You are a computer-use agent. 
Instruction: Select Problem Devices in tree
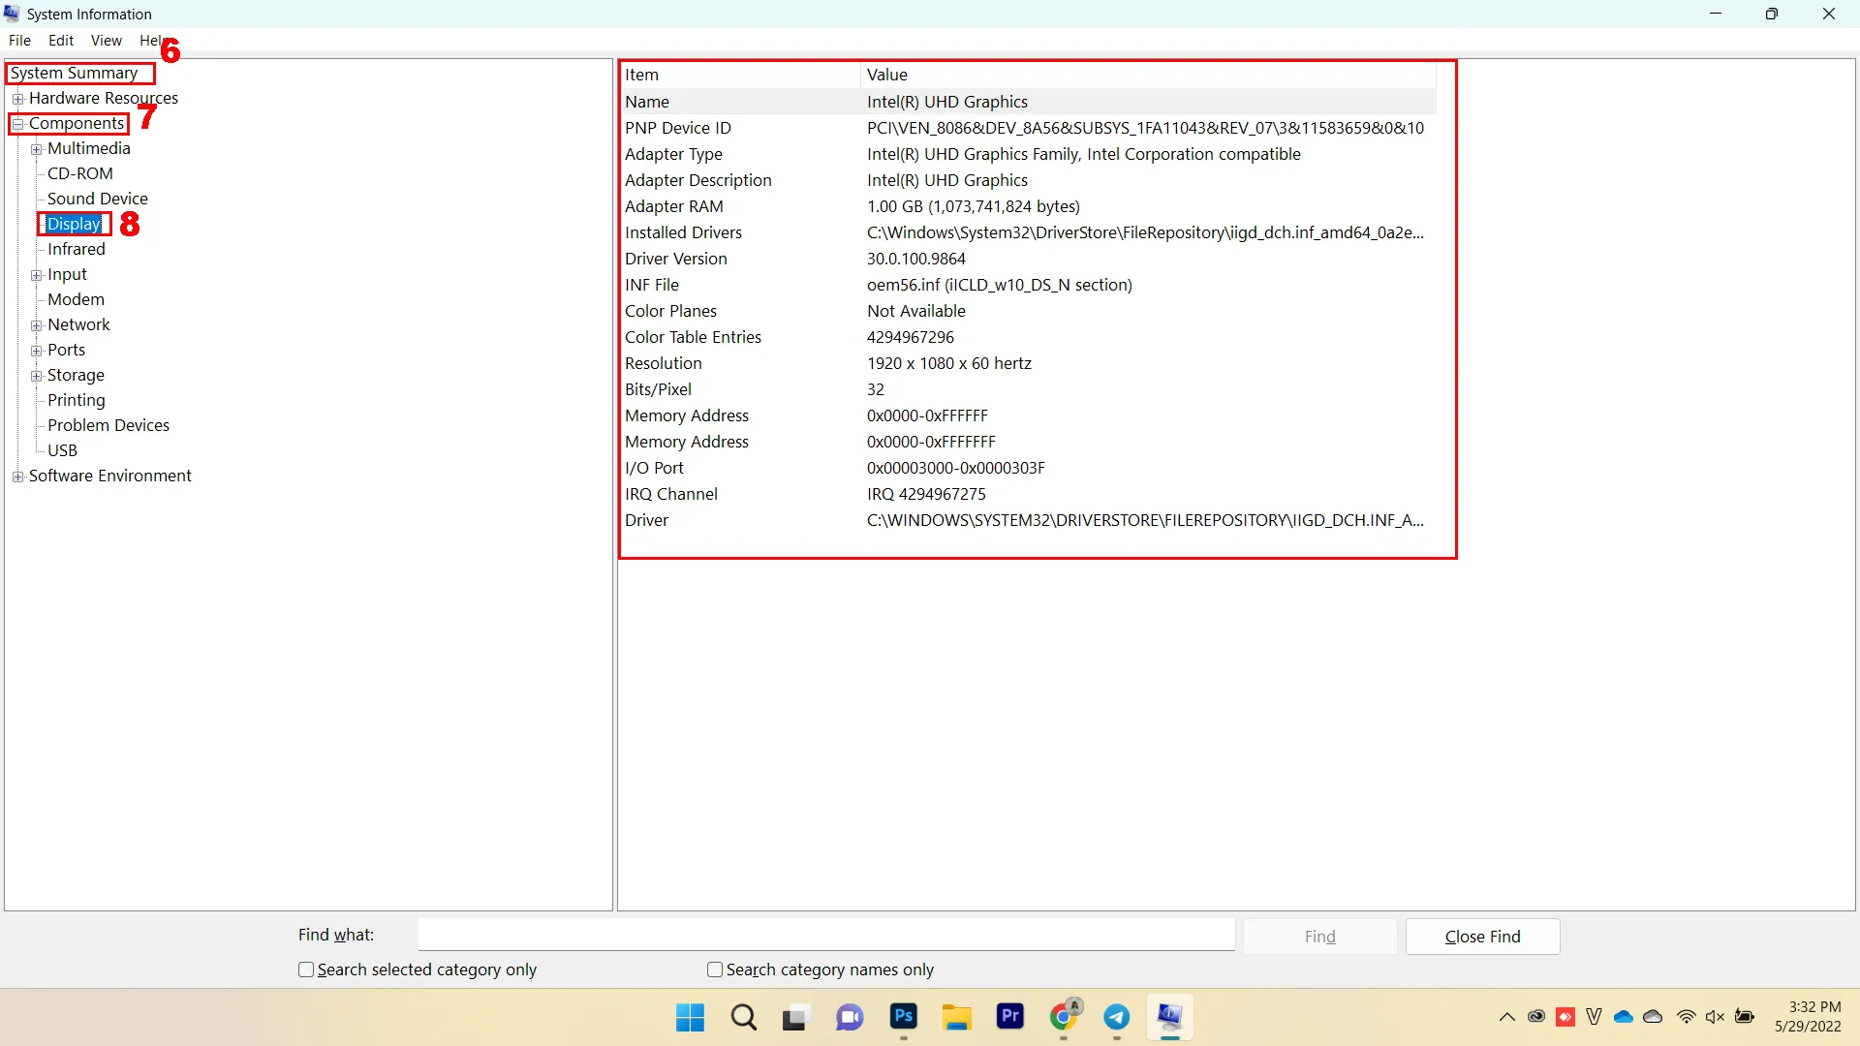click(108, 425)
